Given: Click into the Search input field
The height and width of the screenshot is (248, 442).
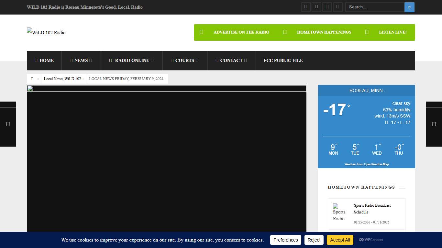Looking at the screenshot, I should [375, 7].
